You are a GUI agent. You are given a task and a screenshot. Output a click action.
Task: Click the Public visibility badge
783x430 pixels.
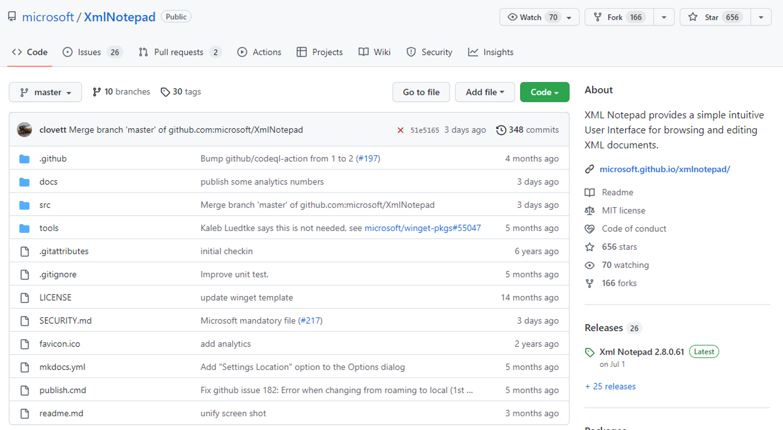coord(176,17)
